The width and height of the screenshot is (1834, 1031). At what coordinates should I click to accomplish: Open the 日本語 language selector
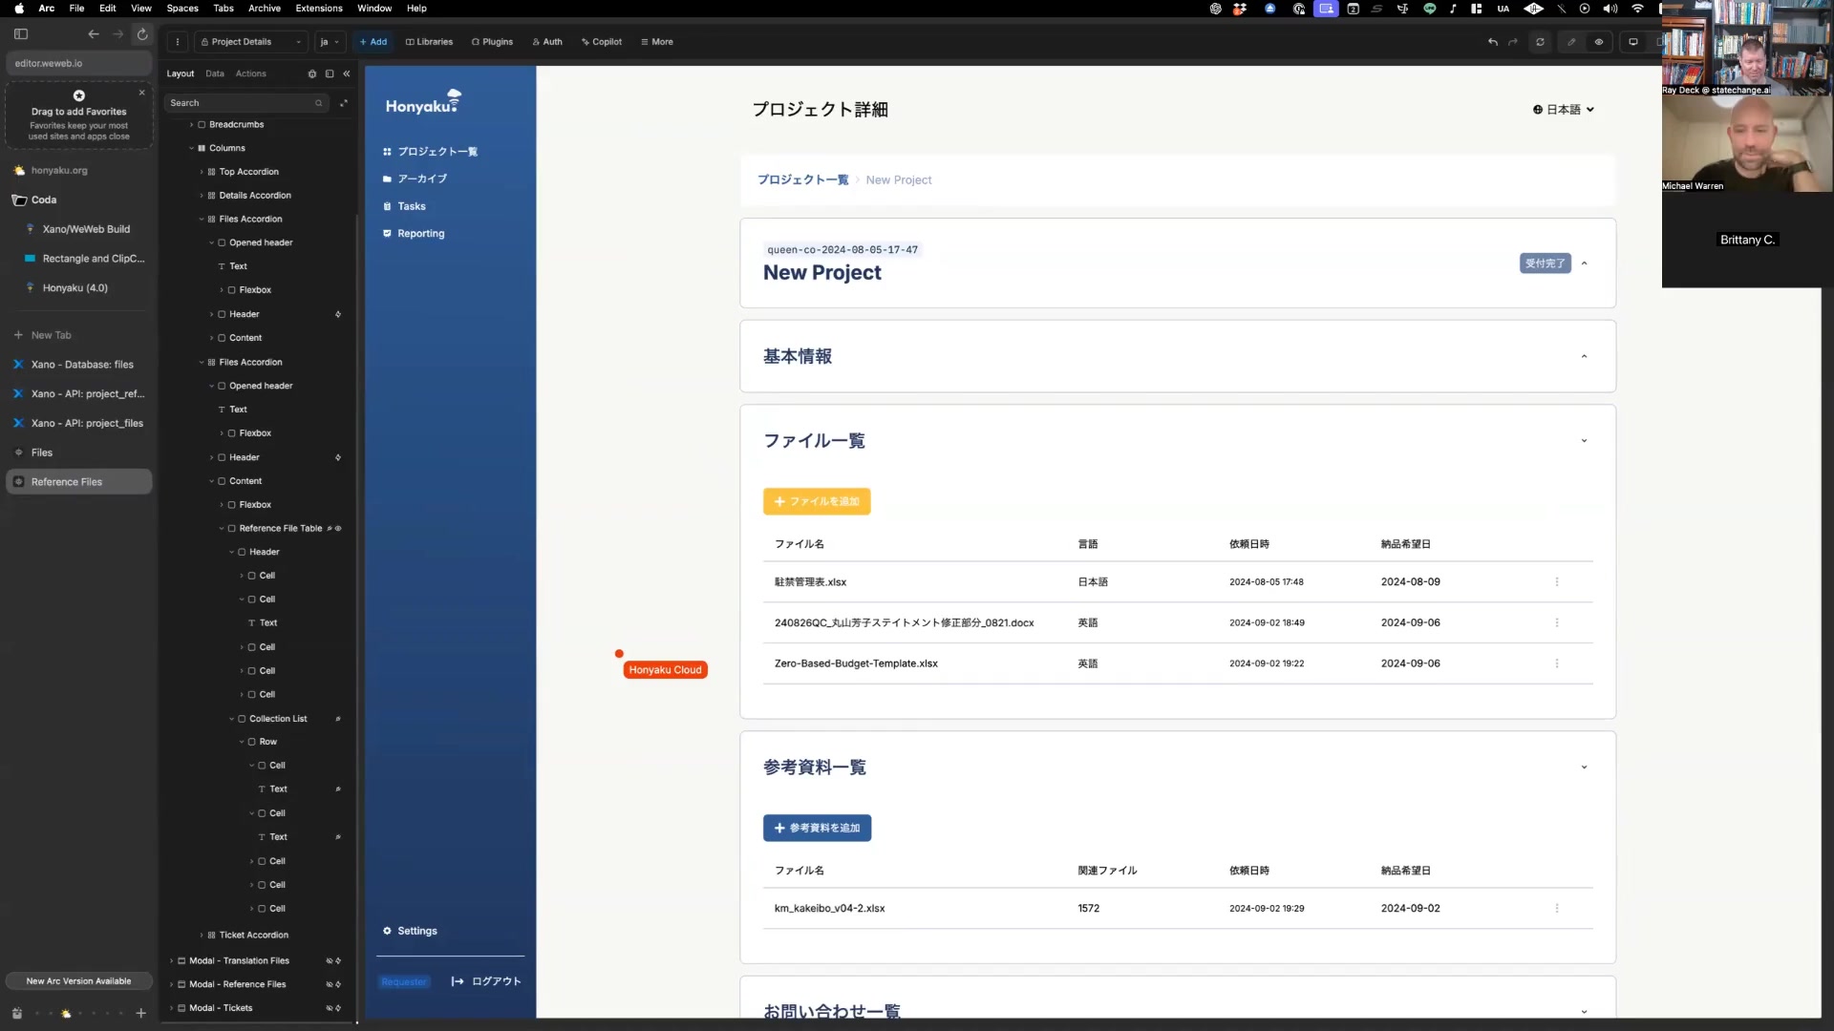point(1564,110)
